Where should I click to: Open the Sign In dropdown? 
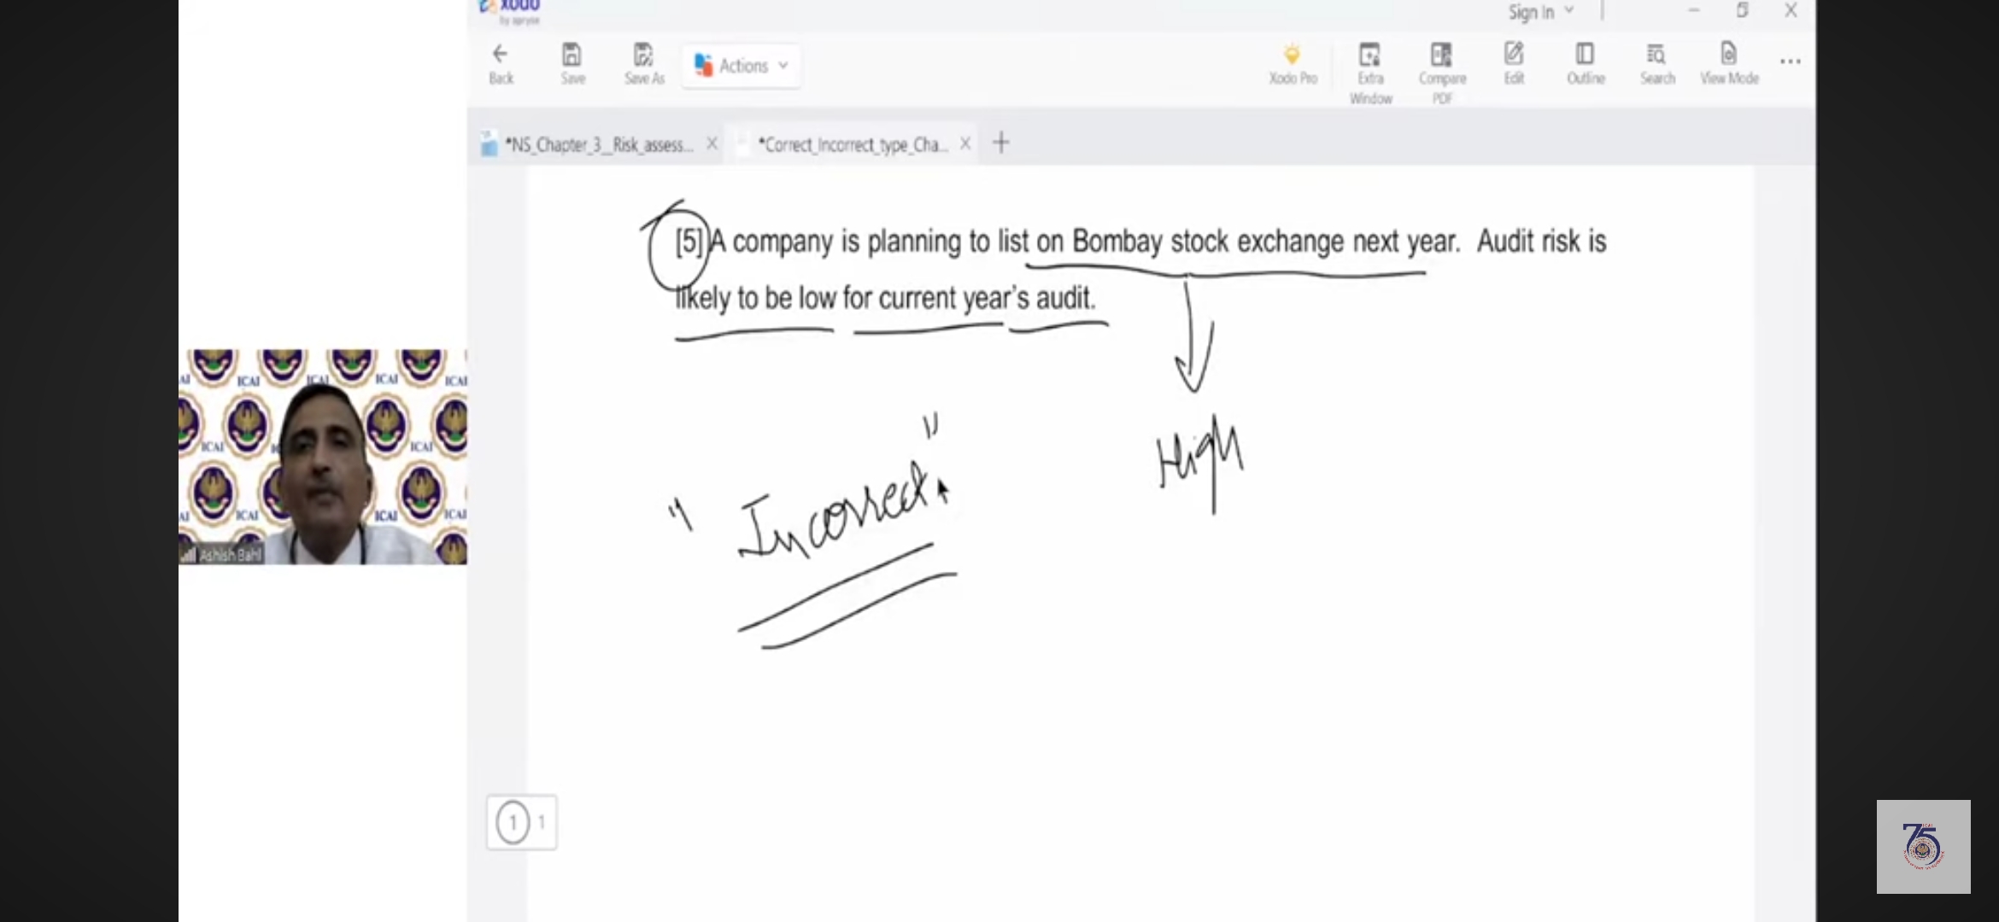pyautogui.click(x=1540, y=12)
